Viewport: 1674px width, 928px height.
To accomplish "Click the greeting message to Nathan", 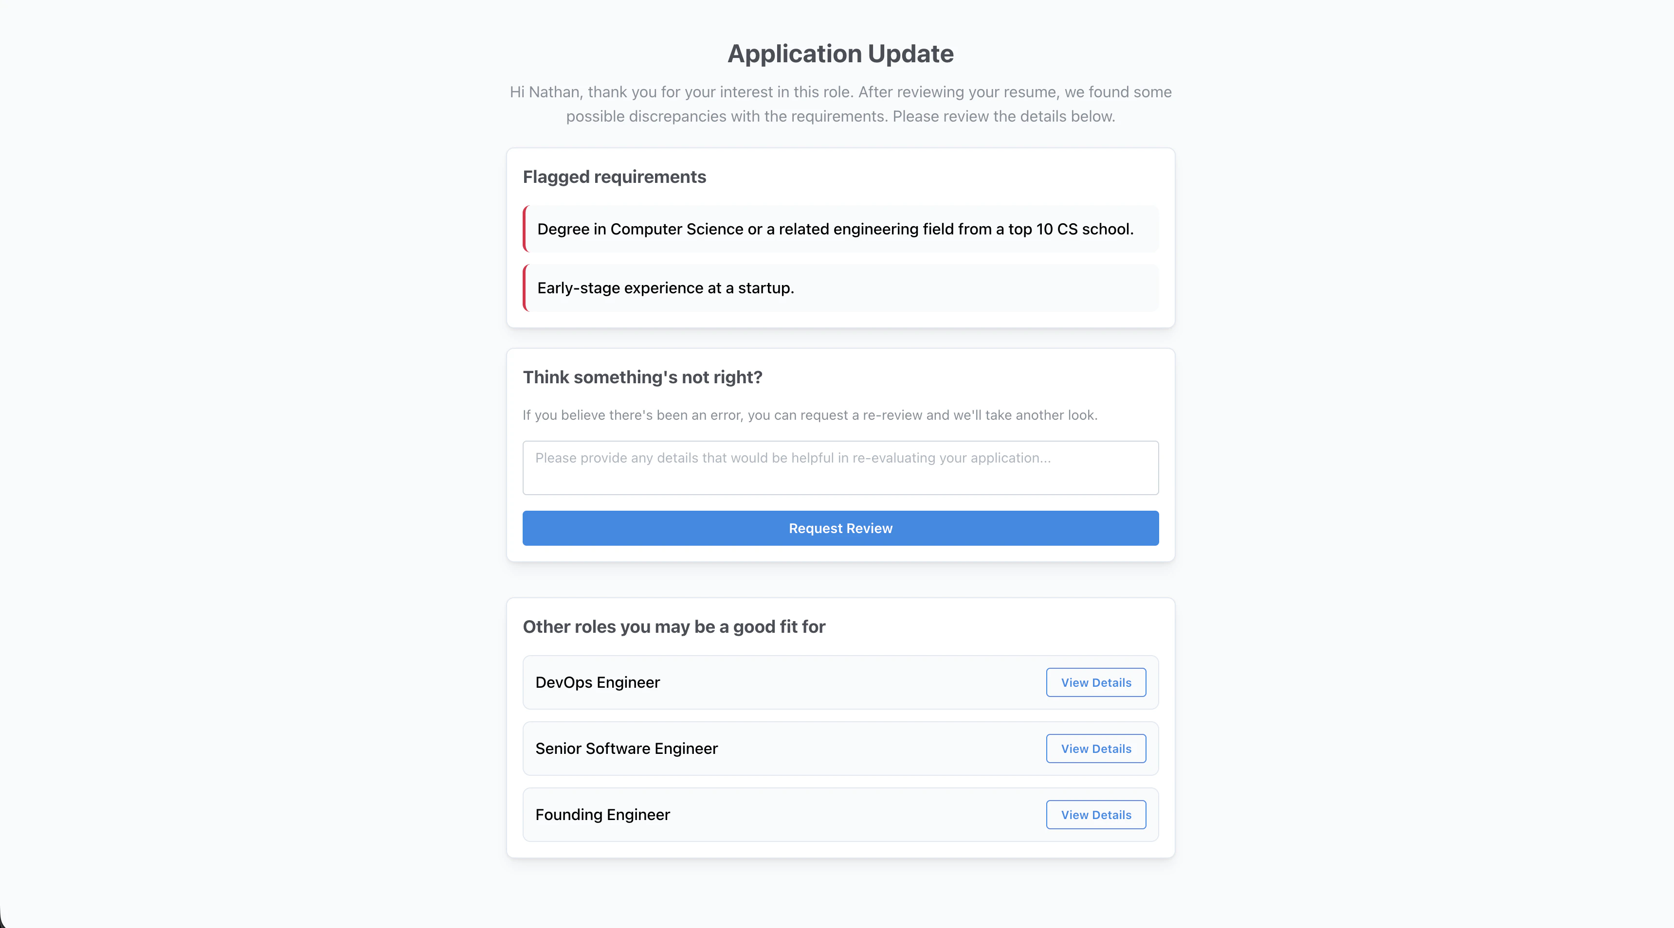I will click(839, 104).
